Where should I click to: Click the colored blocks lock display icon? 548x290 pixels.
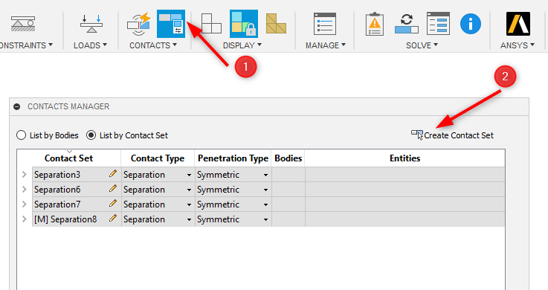(244, 24)
